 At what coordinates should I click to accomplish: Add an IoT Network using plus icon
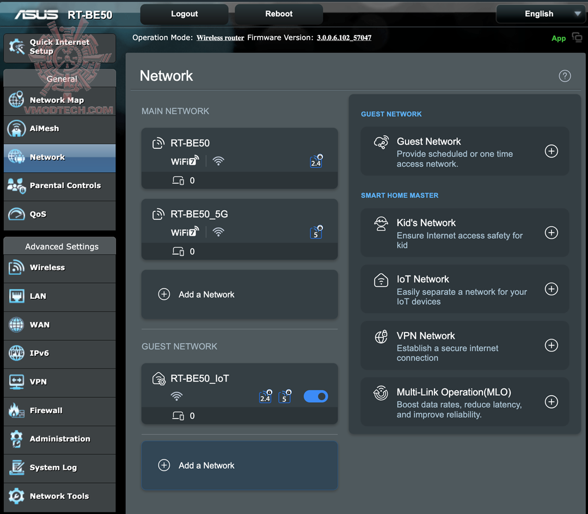pyautogui.click(x=551, y=289)
